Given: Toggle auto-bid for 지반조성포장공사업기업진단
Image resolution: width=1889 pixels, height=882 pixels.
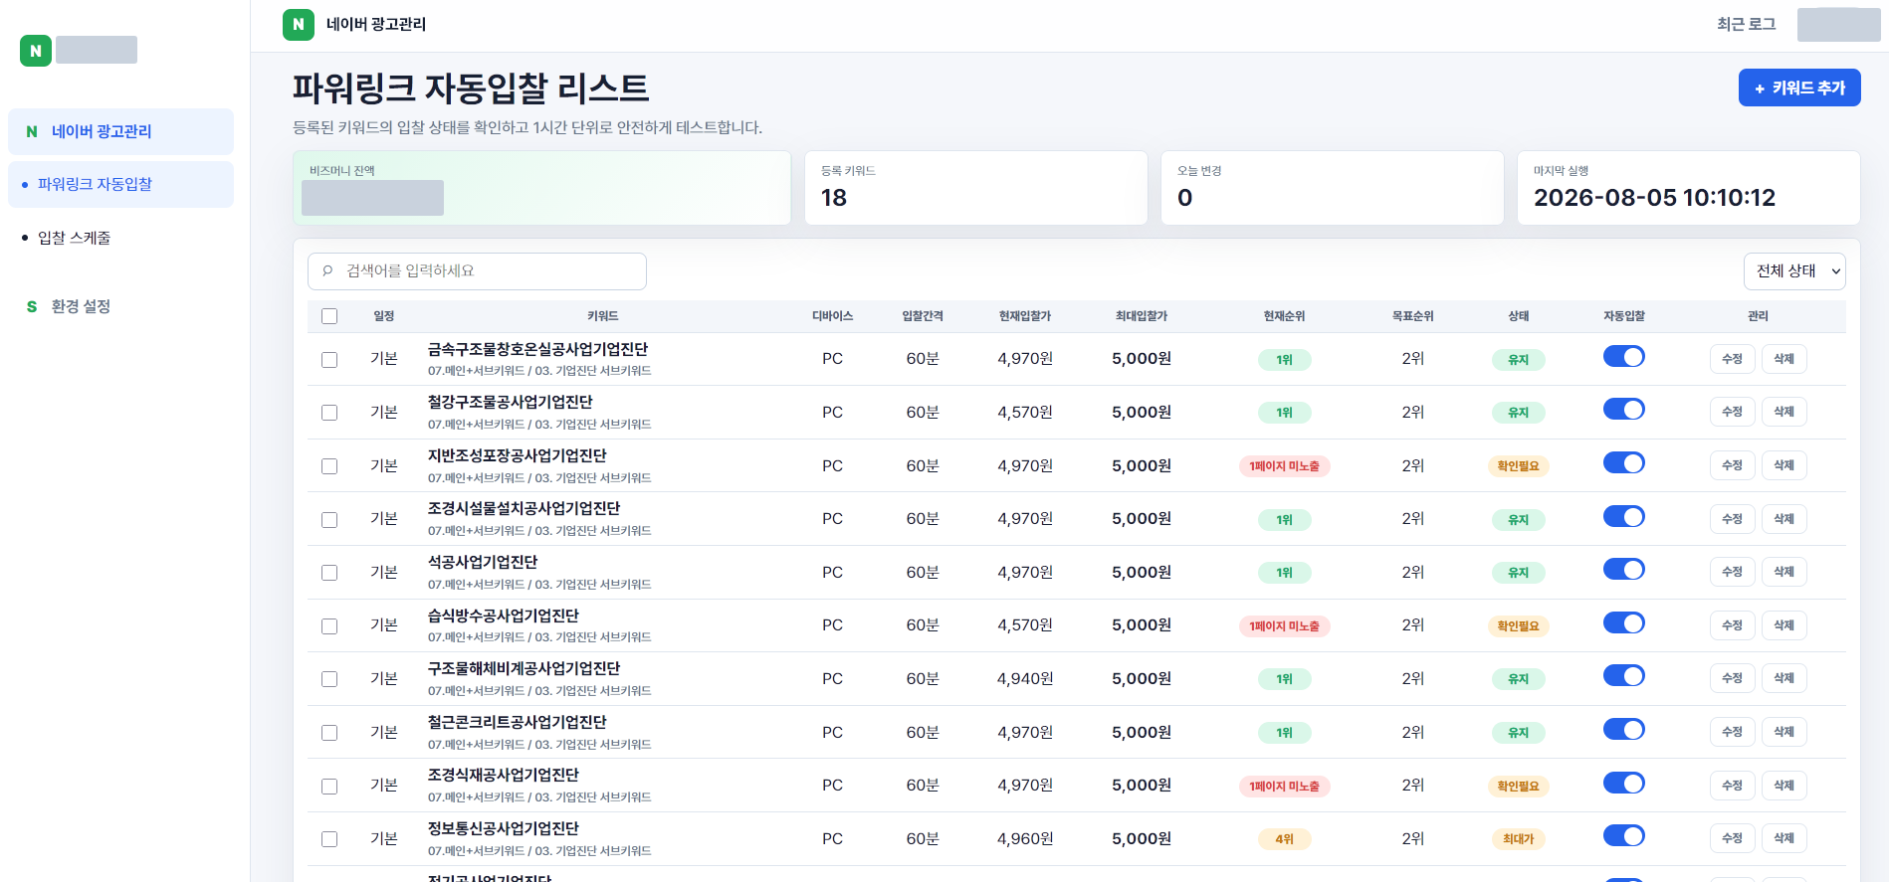Looking at the screenshot, I should point(1623,463).
